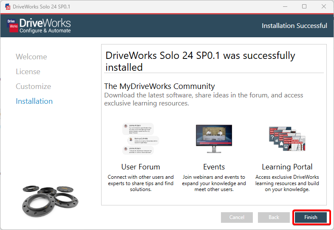Click 'The MyDriveWorks Community' heading
Viewport: 334px width, 230px height.
(159, 86)
